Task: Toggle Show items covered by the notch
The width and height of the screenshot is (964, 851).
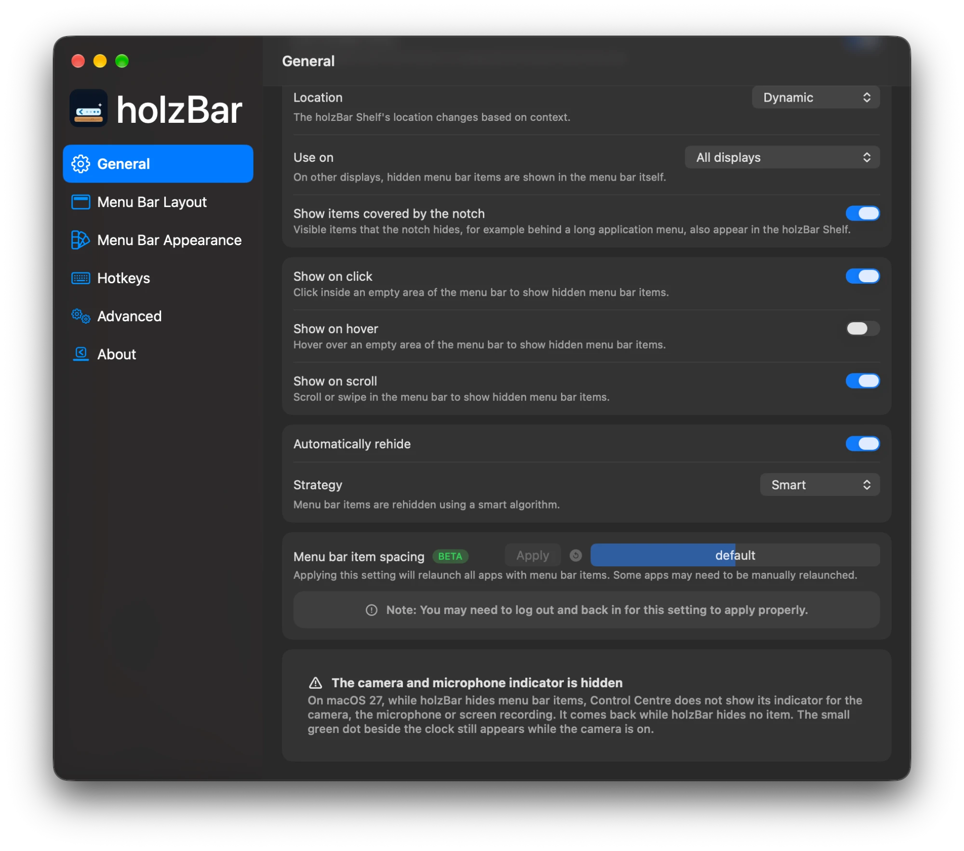Action: click(862, 213)
